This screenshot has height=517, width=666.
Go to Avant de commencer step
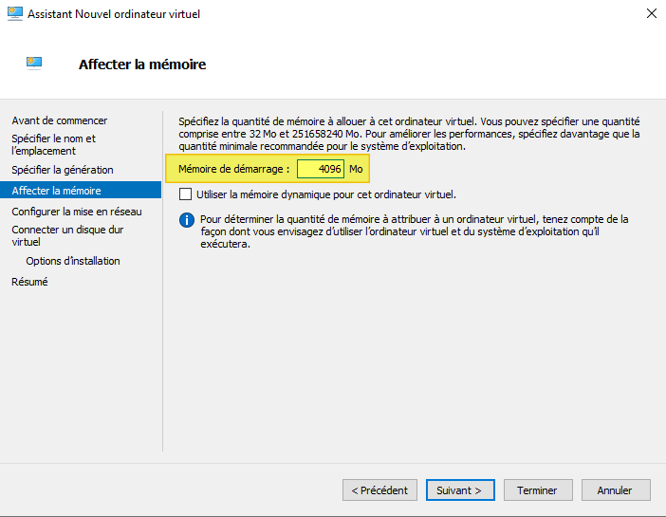(x=60, y=120)
